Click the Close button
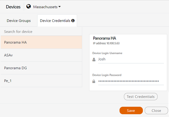 tap(156, 110)
